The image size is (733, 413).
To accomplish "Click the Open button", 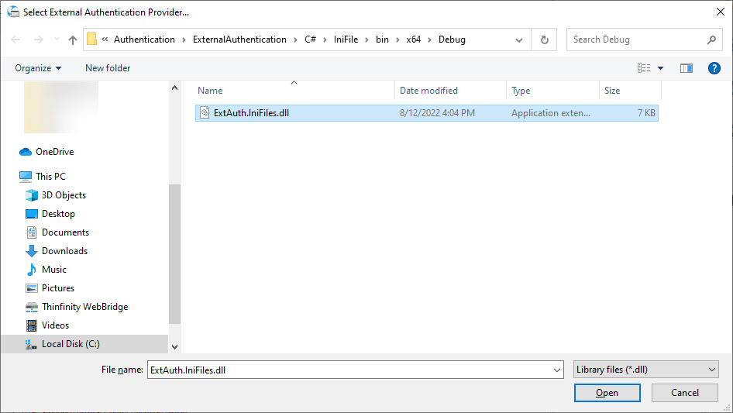I will (x=607, y=393).
